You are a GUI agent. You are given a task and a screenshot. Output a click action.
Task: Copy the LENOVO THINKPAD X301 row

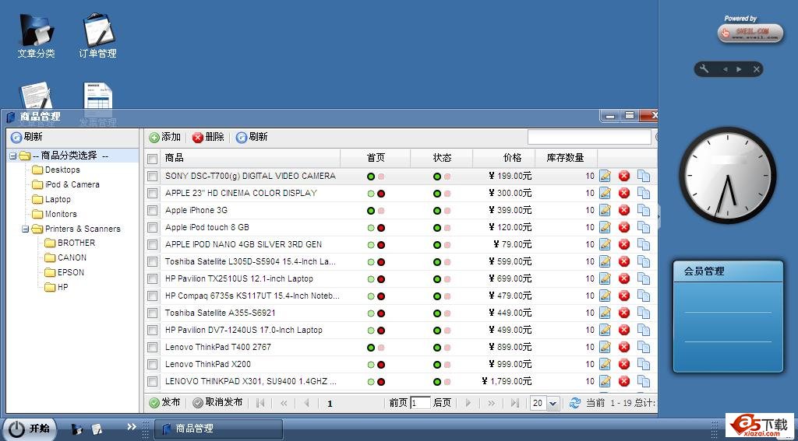point(644,381)
